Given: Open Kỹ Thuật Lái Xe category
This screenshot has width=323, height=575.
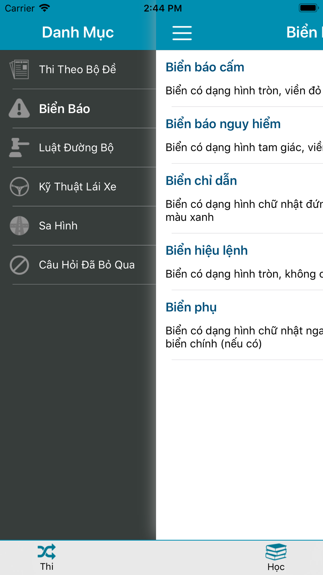Looking at the screenshot, I should (x=78, y=187).
